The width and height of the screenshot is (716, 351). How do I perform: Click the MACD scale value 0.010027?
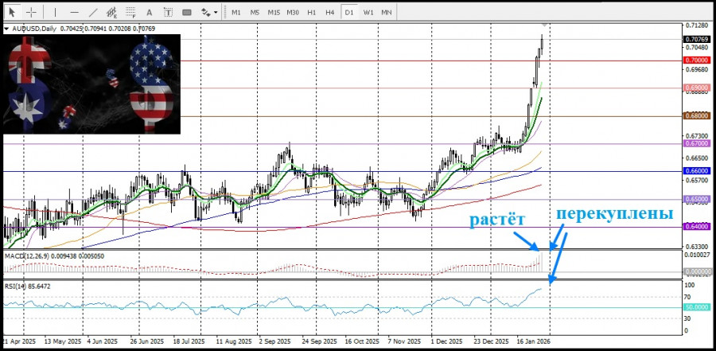pyautogui.click(x=697, y=255)
